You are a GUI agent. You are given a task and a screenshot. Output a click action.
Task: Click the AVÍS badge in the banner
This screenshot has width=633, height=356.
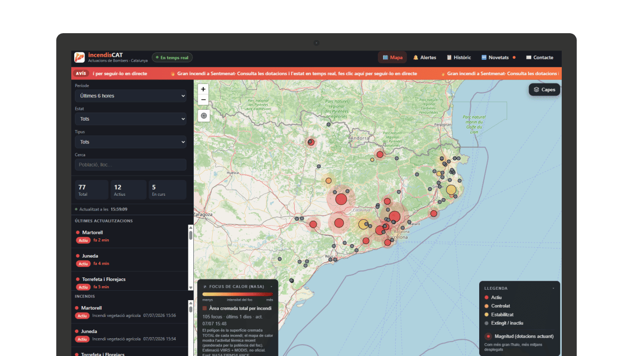[x=81, y=73]
